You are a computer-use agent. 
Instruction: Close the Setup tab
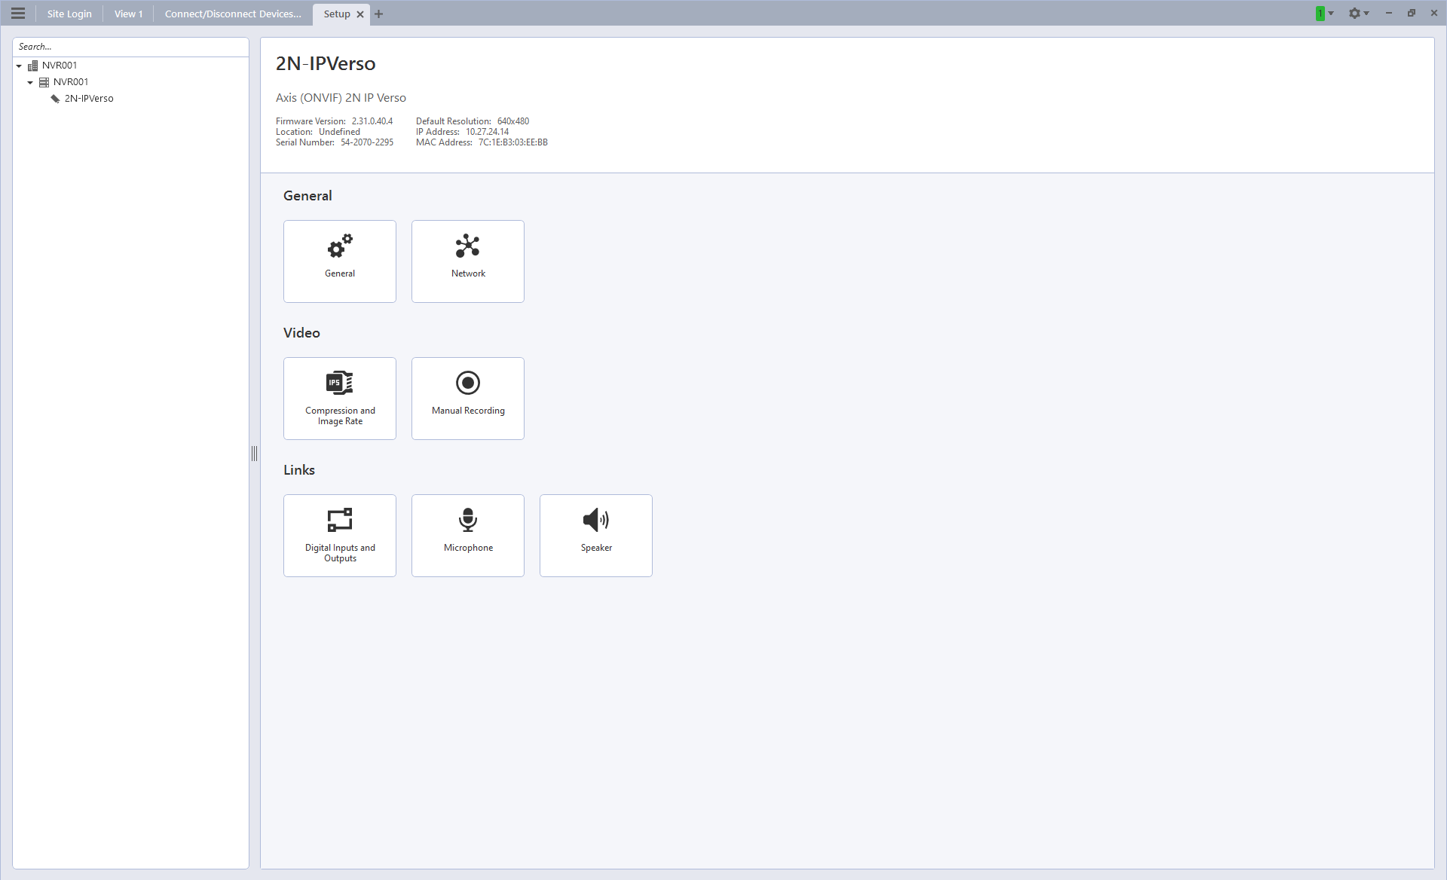(x=360, y=14)
